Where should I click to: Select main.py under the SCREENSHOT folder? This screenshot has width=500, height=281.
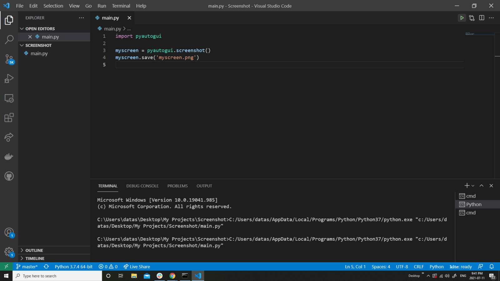click(54, 53)
